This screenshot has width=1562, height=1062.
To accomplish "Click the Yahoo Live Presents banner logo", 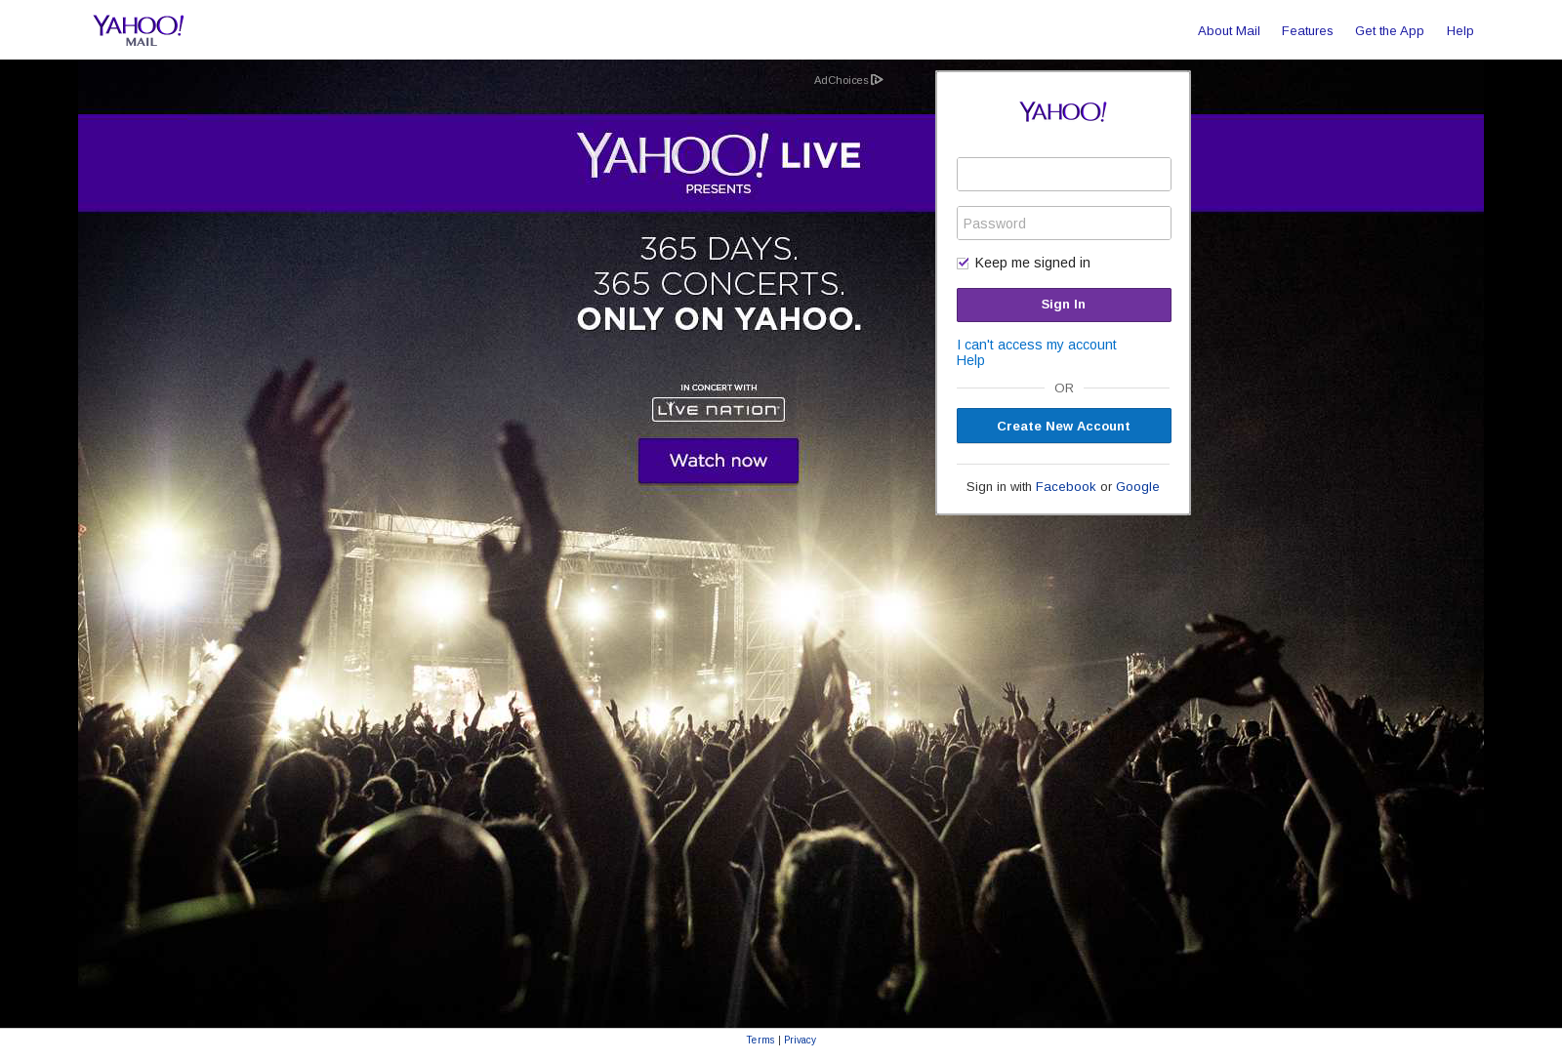I will coord(719,163).
